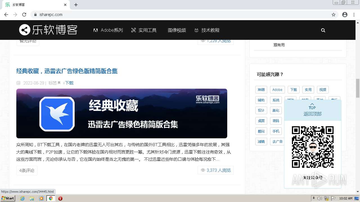Viewport: 360px width, 202px height.
Task: Show hidden system tray icons
Action: [x=314, y=198]
